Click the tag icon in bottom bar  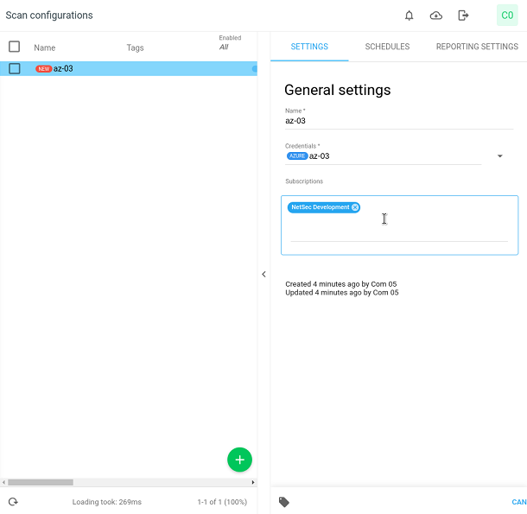284,502
